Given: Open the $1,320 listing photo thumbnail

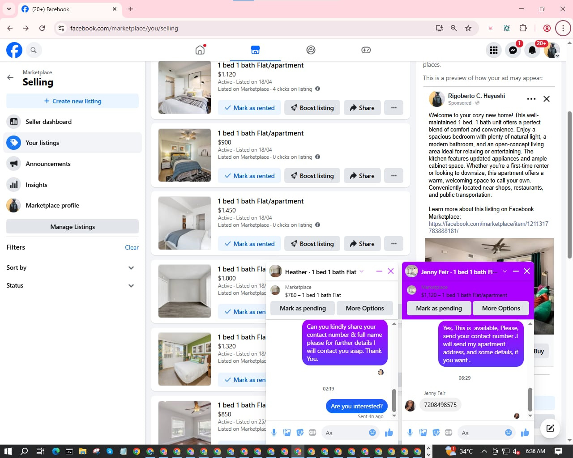Looking at the screenshot, I should [184, 359].
